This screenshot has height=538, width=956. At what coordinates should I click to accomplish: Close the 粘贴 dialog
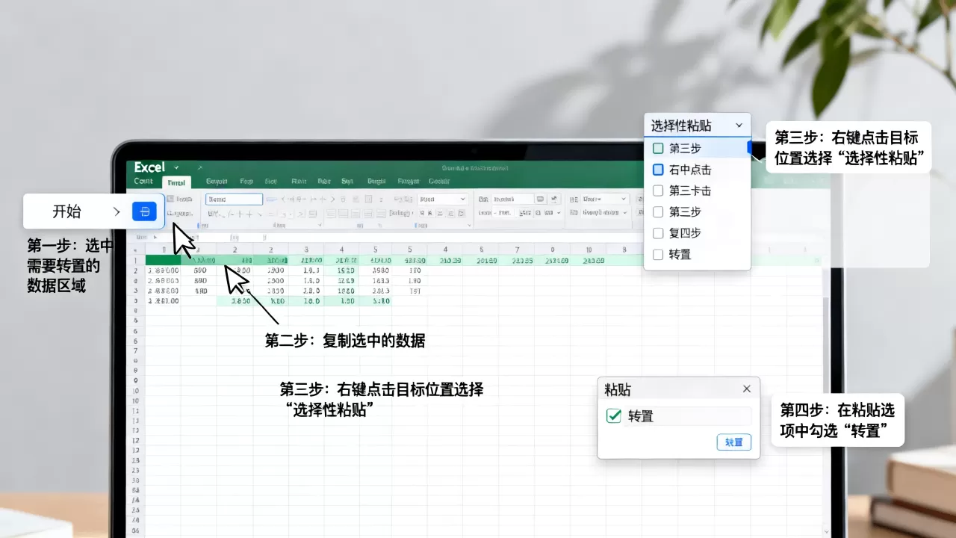coord(747,389)
